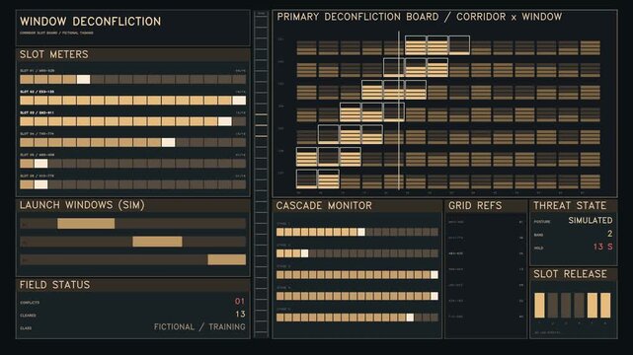Click the vertical time cursor line on the board
Image resolution: width=633 pixels, height=355 pixels.
tap(399, 109)
